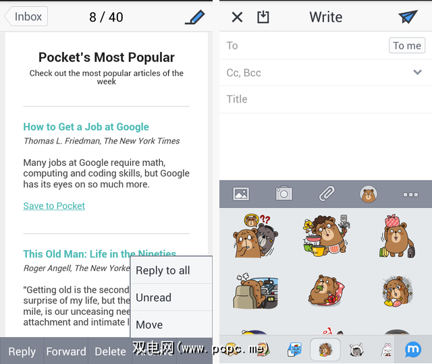This screenshot has width=432, height=364.
Task: Tap Delete in the bottom bar
Action: (110, 351)
